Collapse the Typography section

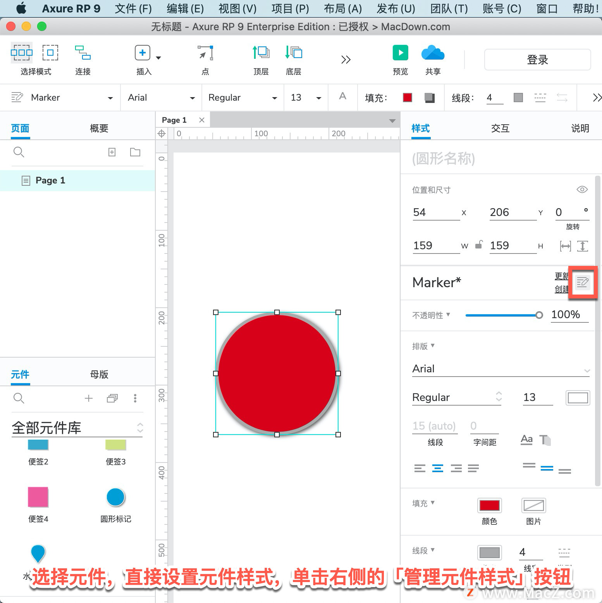[423, 346]
